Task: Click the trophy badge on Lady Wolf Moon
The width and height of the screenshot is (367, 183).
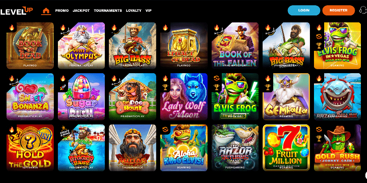Action: (x=165, y=87)
